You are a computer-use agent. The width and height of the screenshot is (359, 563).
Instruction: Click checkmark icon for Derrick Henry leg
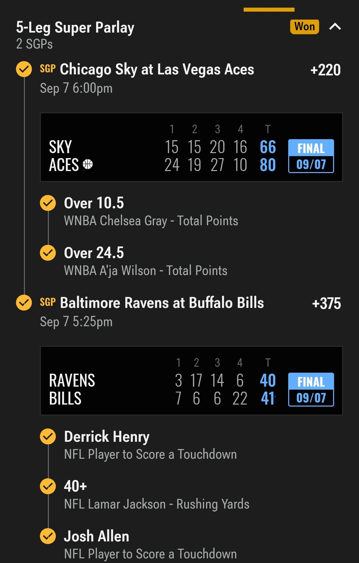coord(48,436)
